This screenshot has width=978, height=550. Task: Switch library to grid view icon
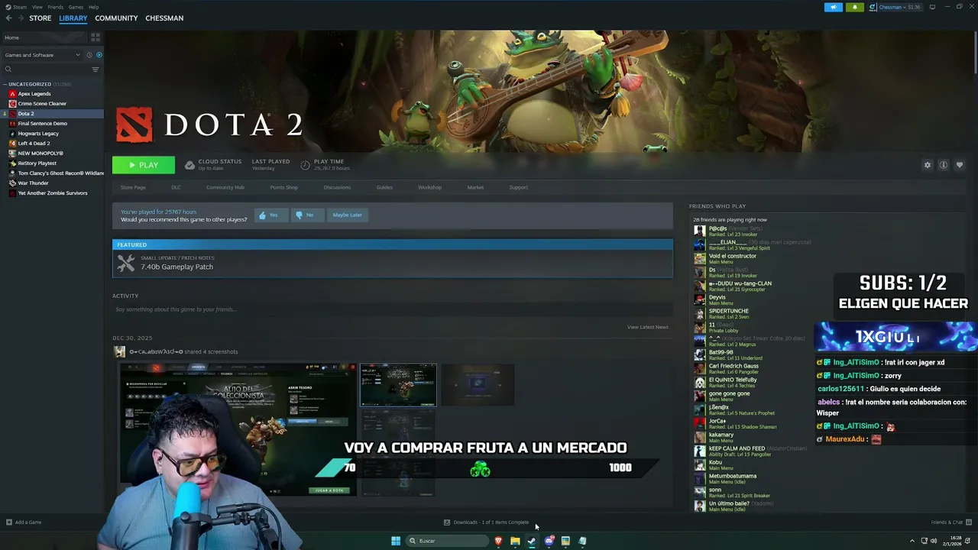coord(96,37)
